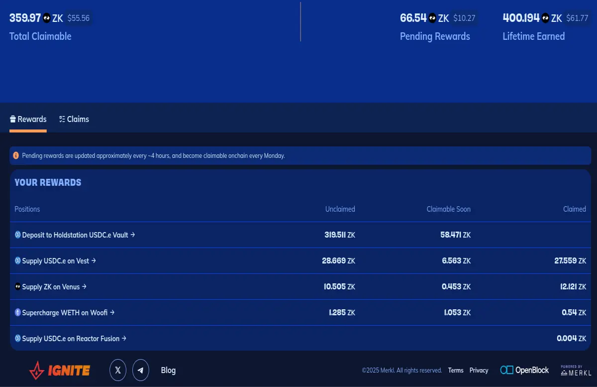Click the Claimable Soon column header
Screen dimensions: 597x387
pos(449,209)
